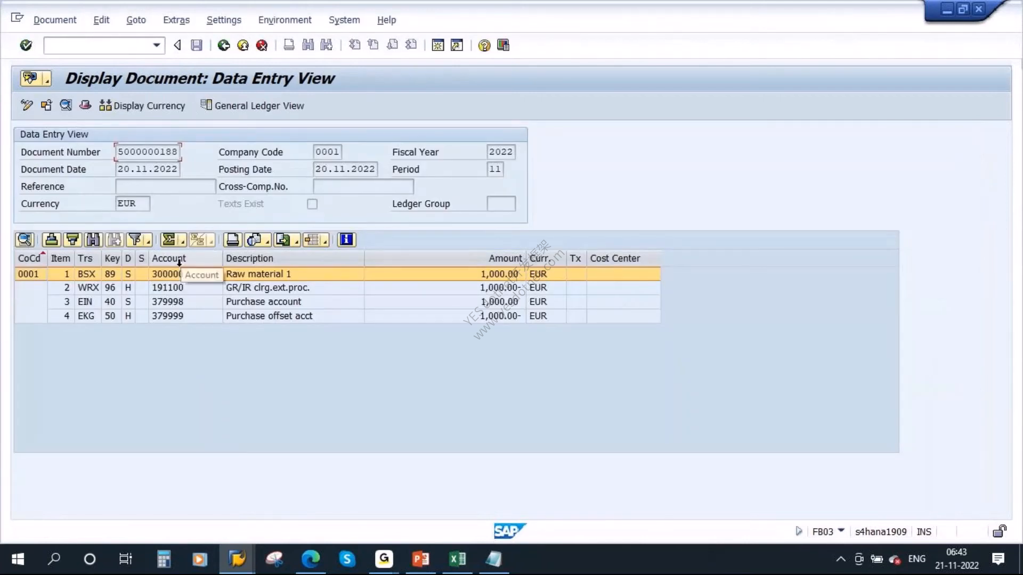Open Excel from the Windows taskbar
Image resolution: width=1023 pixels, height=575 pixels.
tap(457, 559)
